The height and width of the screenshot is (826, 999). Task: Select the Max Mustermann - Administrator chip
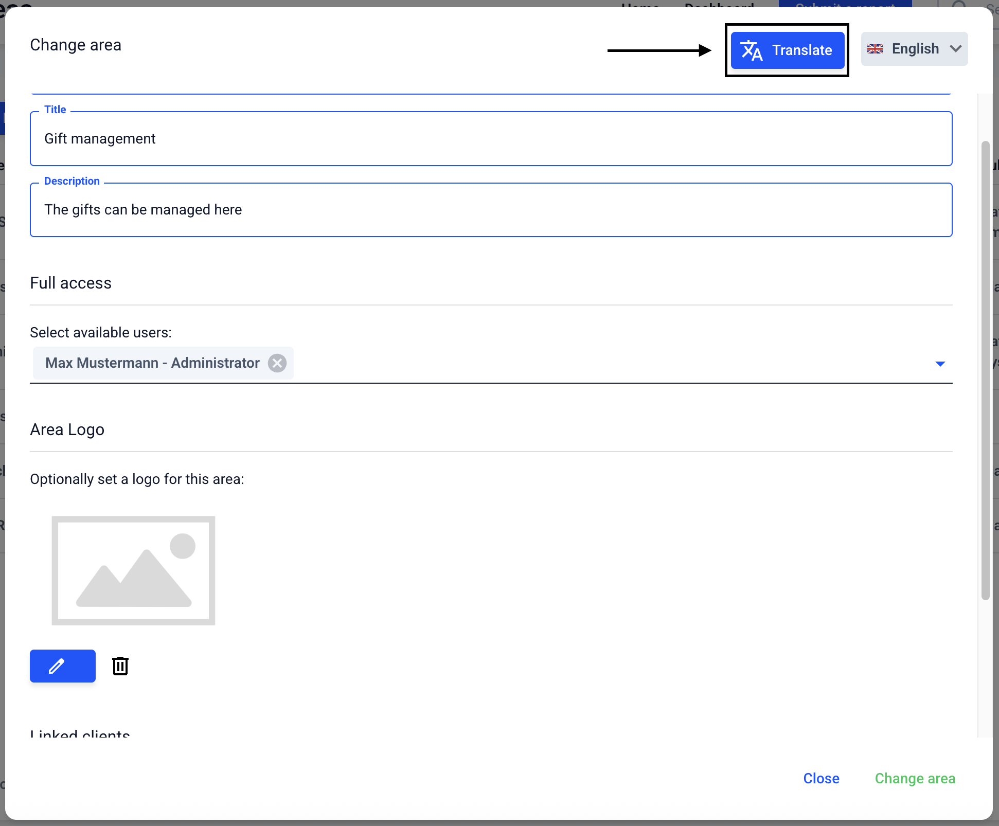[x=152, y=363]
